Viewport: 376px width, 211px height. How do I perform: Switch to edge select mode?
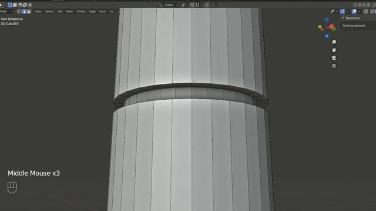[x=24, y=12]
